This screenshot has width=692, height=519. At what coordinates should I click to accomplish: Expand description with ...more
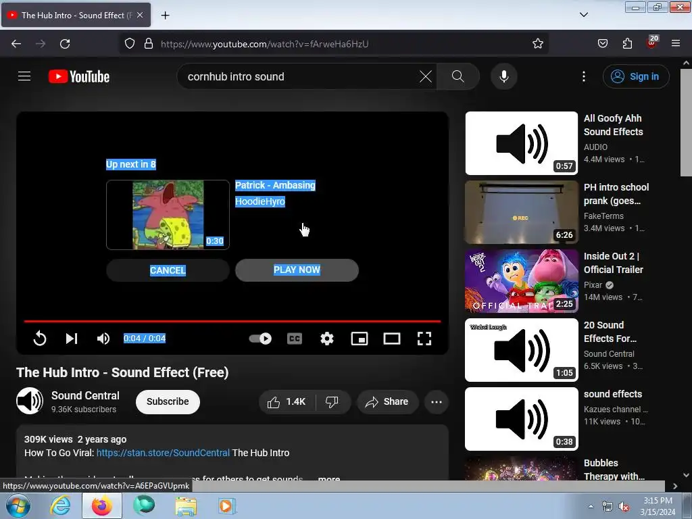(x=329, y=478)
